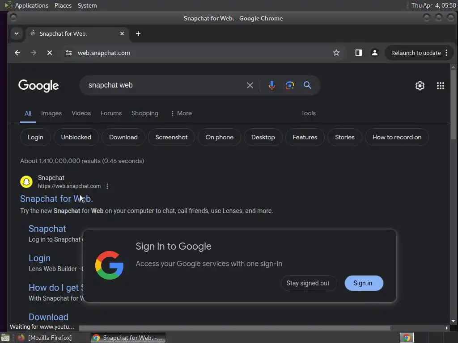
Task: Open site information icon in address bar
Action: point(69,53)
